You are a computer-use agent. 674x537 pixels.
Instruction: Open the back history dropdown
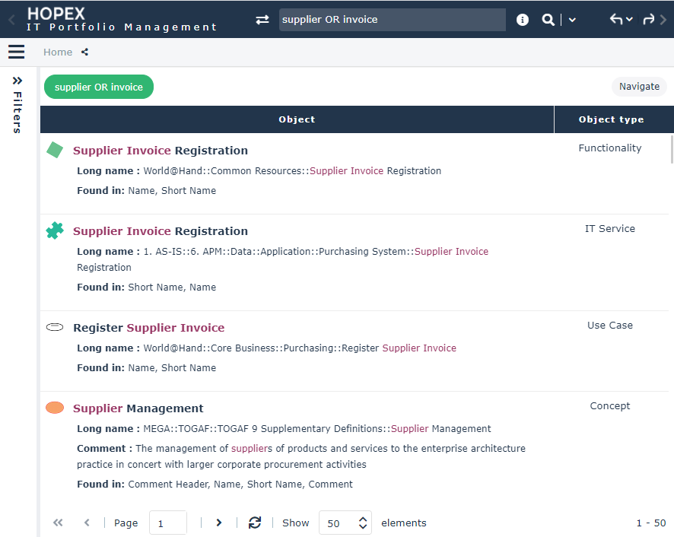pos(622,20)
